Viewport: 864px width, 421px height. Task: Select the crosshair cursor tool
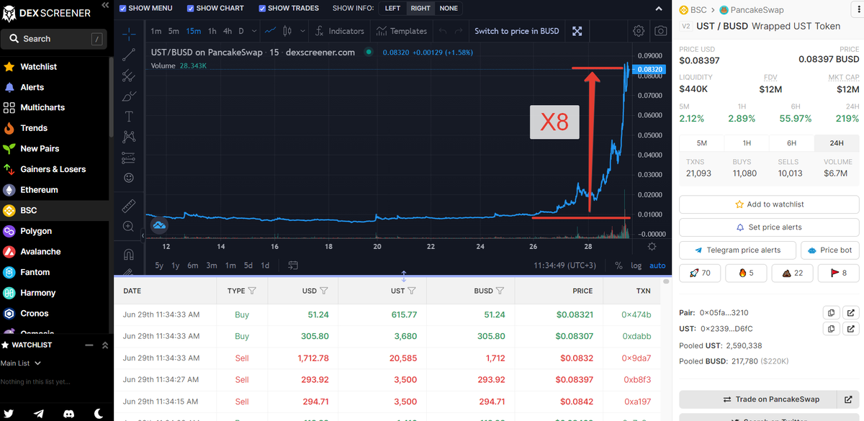click(x=129, y=34)
